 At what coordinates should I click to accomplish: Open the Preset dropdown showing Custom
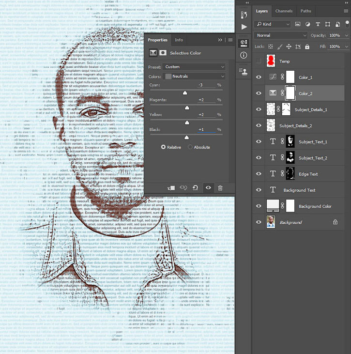(x=194, y=67)
